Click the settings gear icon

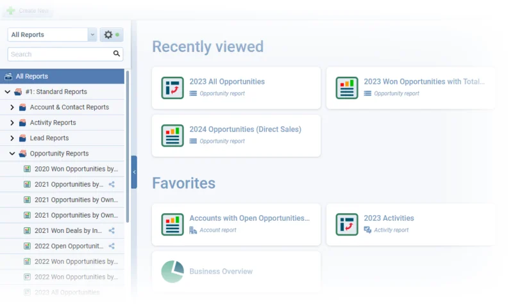108,35
